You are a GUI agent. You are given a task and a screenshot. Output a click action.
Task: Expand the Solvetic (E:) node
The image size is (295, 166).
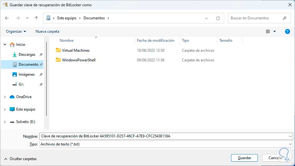[x=5, y=122]
